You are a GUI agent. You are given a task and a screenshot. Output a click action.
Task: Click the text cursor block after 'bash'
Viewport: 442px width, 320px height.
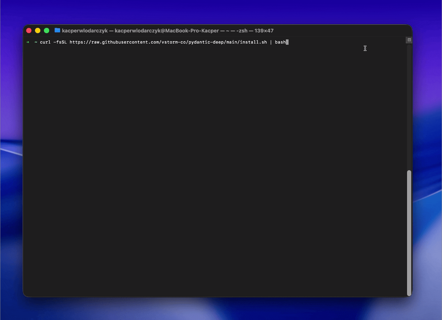pos(287,42)
